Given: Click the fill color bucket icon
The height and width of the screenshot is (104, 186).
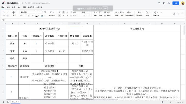Looking at the screenshot, I should click(42, 16).
